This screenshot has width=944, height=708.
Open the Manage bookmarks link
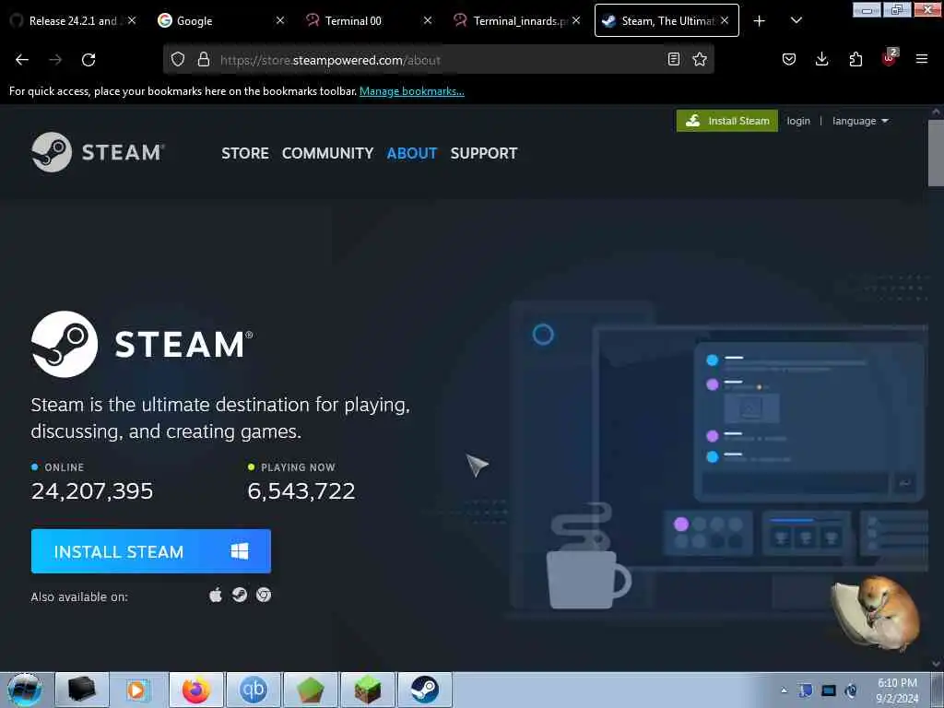click(x=412, y=91)
